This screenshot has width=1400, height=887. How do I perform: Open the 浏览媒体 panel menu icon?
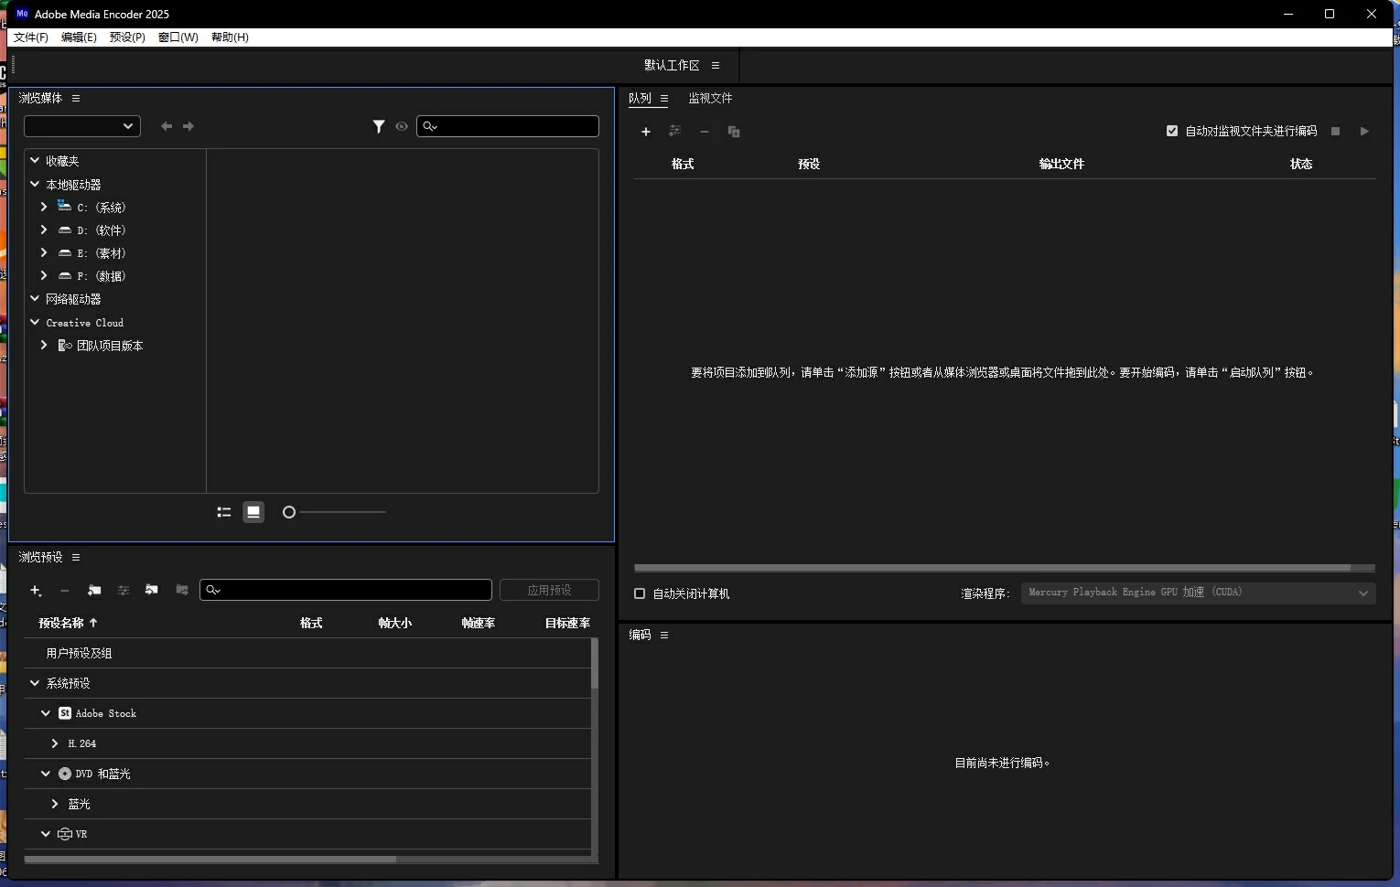[76, 98]
